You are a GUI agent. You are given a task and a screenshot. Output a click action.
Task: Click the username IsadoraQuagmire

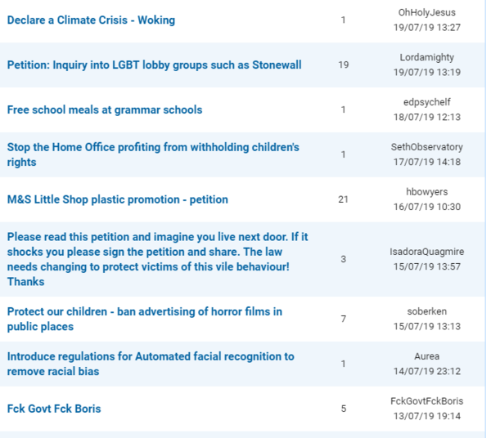pos(427,252)
